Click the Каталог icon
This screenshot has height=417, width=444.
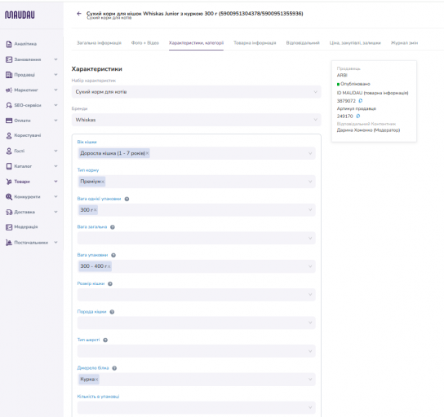point(9,166)
